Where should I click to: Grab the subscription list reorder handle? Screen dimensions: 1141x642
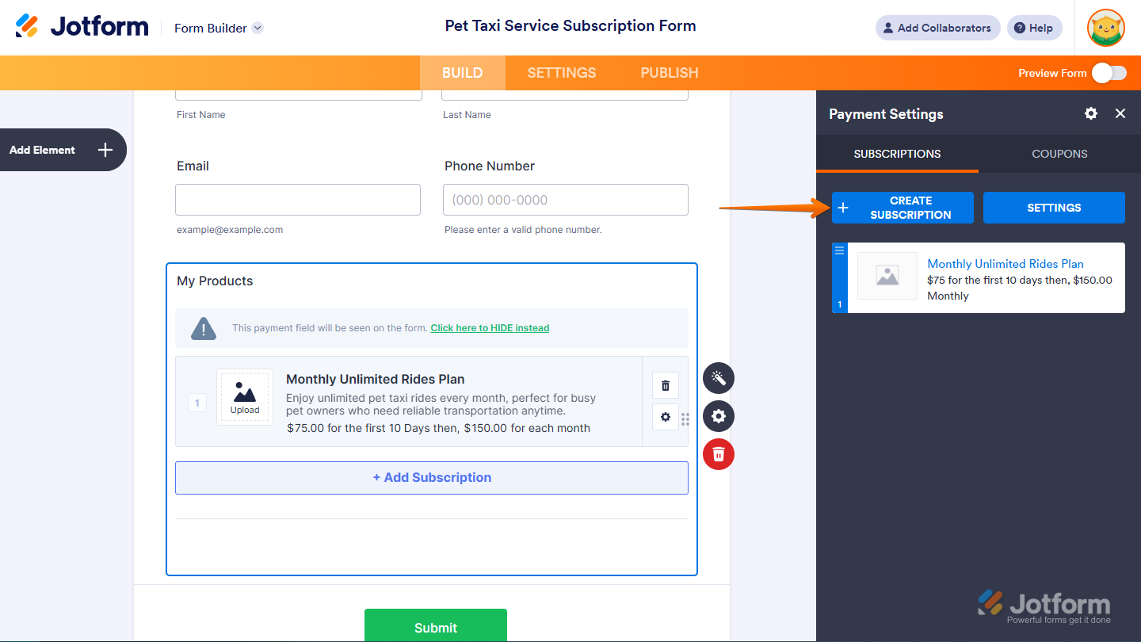pos(840,250)
